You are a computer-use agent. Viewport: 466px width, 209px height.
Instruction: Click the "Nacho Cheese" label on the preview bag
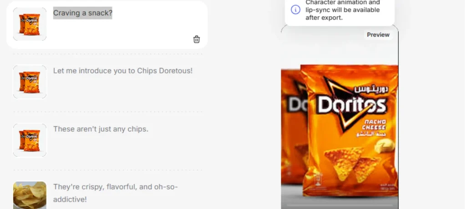[x=375, y=125]
